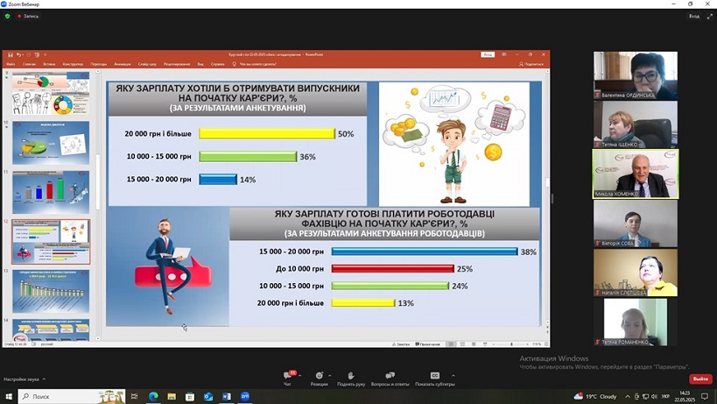Toggle Заметки notes in status bar
Screen dimensions: 717x404
[401, 344]
